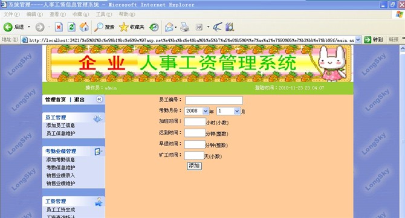Open the Back button history dropdown arrow
405x218 pixels.
click(x=28, y=27)
